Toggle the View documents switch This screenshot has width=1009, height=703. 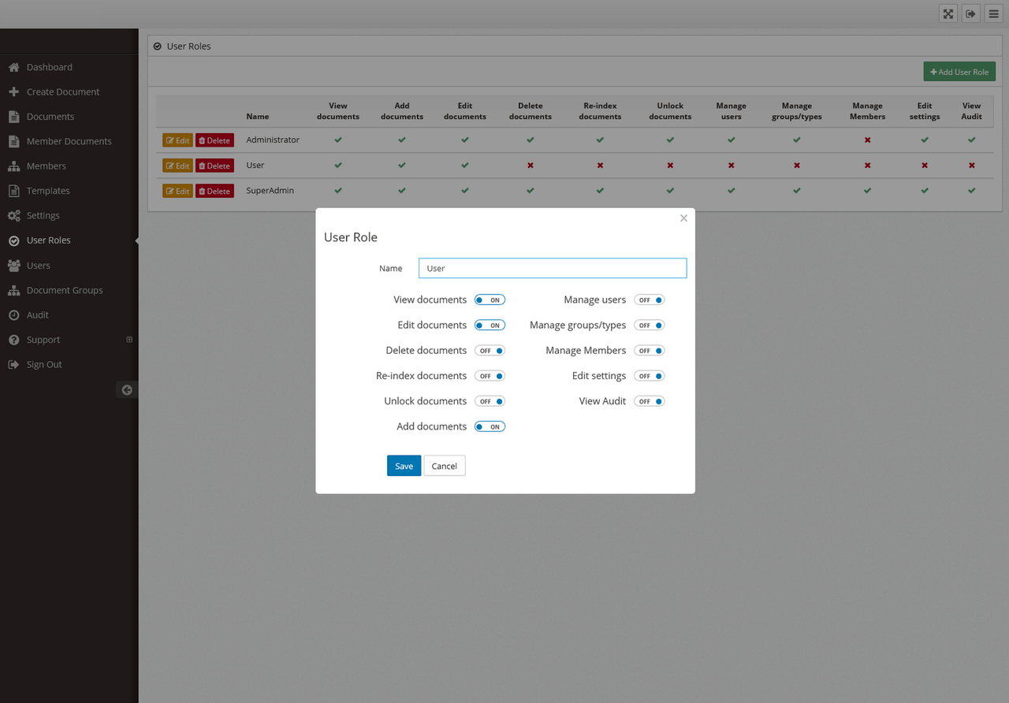[x=490, y=300]
